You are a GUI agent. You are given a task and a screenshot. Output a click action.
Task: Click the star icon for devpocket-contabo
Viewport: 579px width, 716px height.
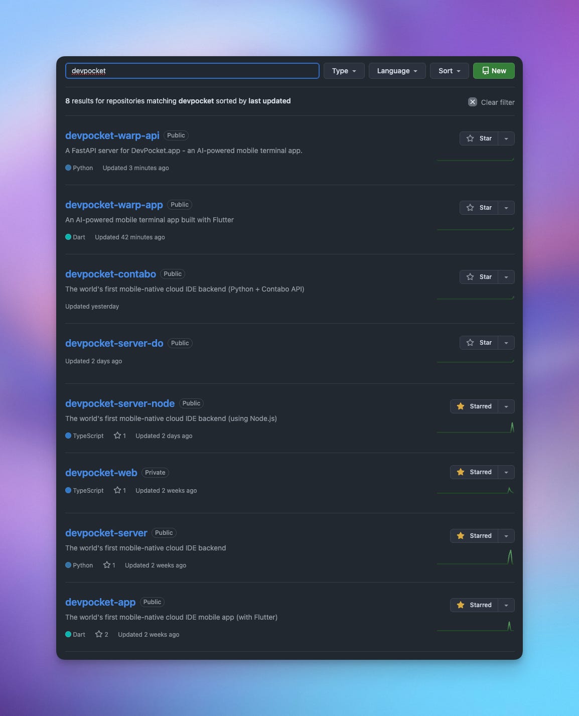(470, 277)
